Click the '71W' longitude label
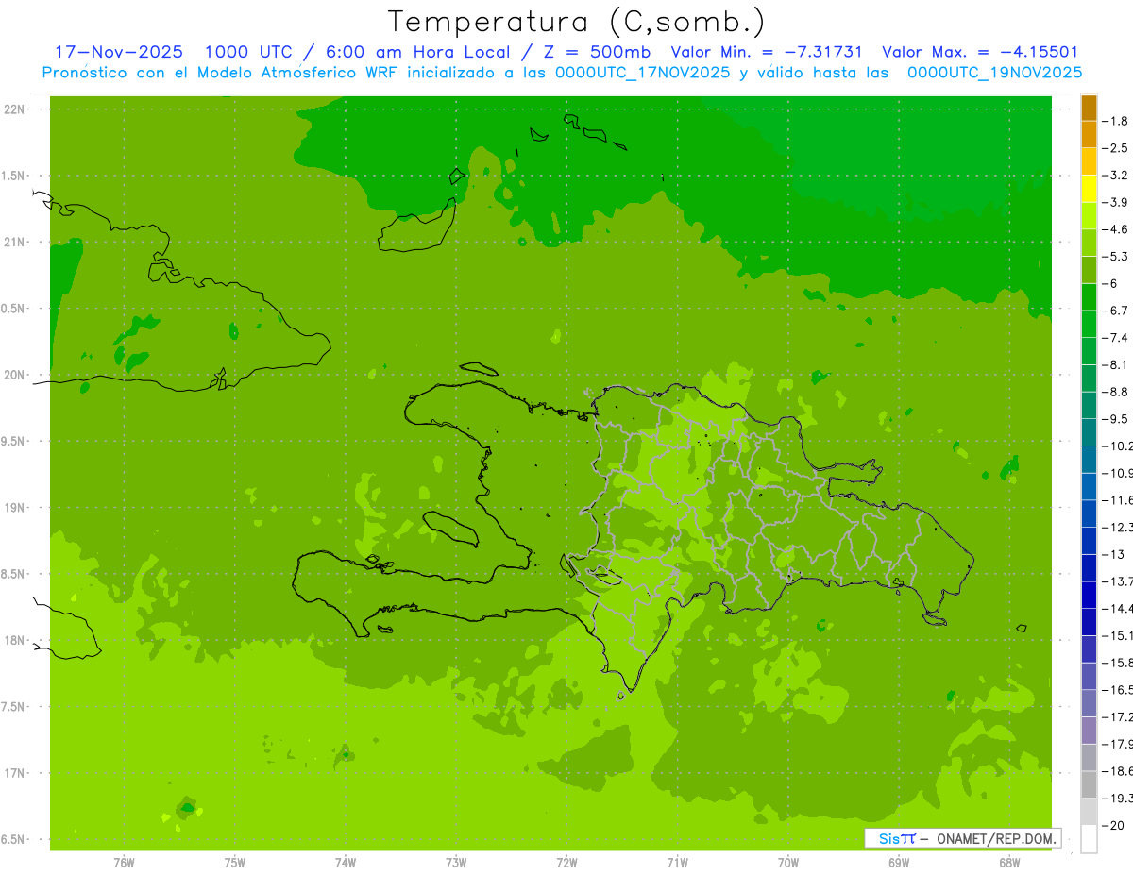The image size is (1133, 875). pyautogui.click(x=677, y=863)
